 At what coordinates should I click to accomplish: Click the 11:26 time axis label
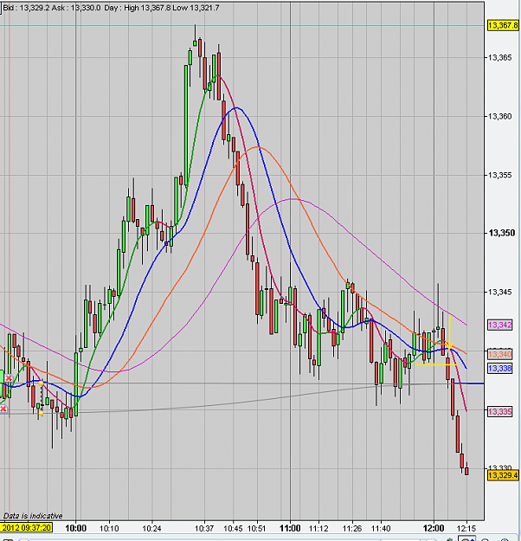352,528
